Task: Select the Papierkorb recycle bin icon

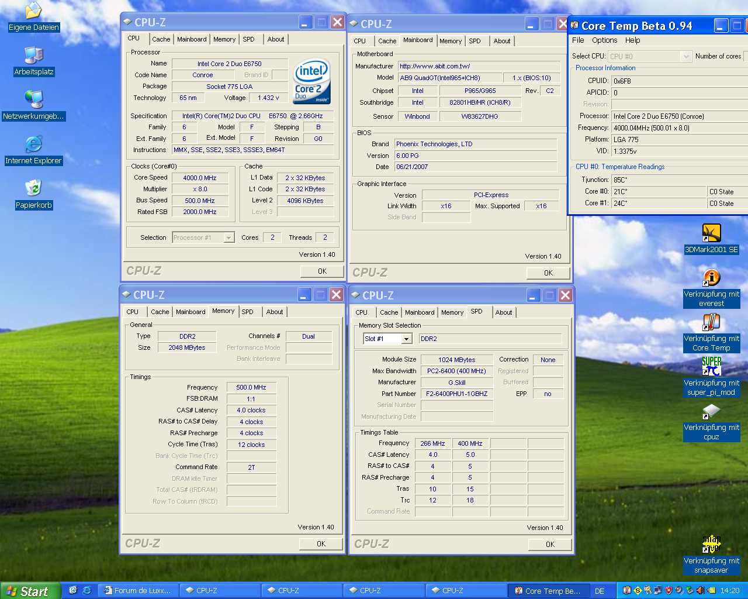Action: point(34,188)
